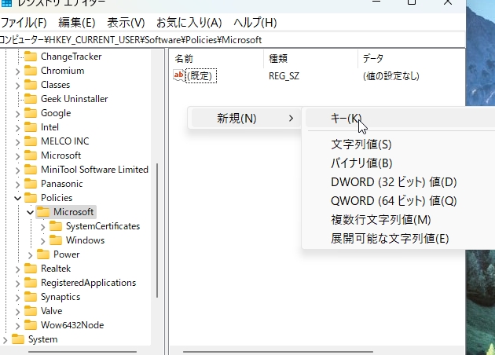Image resolution: width=495 pixels, height=355 pixels.
Task: Click the Power folder icon
Action: [x=43, y=254]
